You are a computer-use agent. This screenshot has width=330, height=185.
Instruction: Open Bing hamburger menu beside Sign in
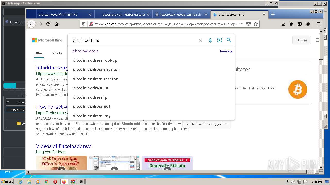(318, 40)
